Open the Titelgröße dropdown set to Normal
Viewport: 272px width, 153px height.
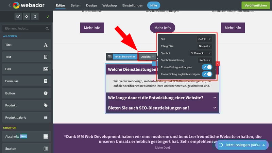(x=204, y=46)
